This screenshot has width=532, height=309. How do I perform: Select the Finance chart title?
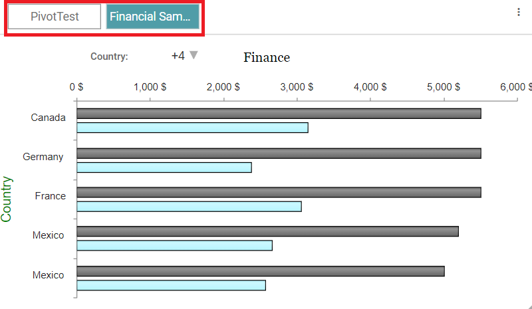267,57
